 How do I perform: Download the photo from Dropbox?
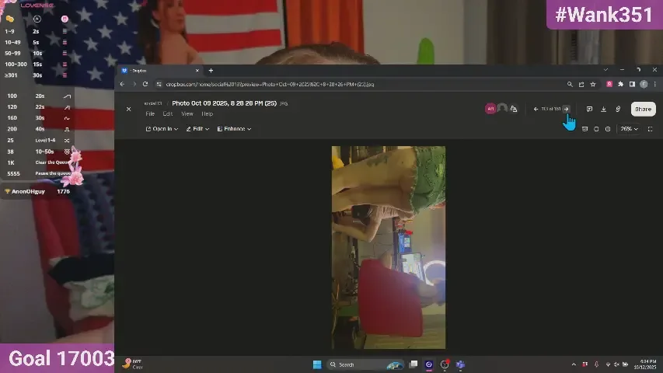point(604,109)
